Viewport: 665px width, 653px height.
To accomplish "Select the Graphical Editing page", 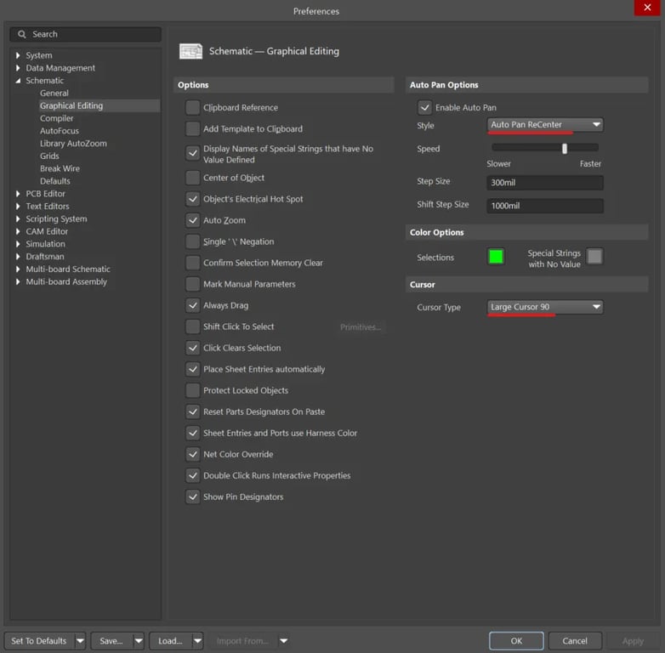I will pos(99,105).
